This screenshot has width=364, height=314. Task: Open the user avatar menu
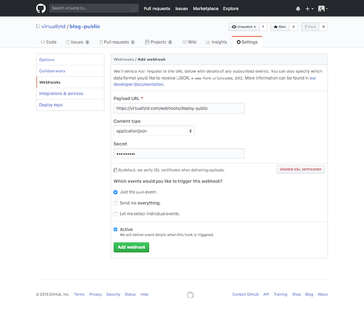(323, 9)
